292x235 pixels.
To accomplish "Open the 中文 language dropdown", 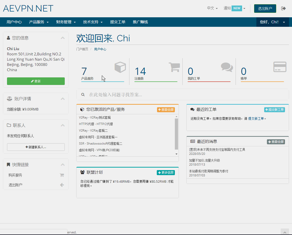I will tap(212, 8).
